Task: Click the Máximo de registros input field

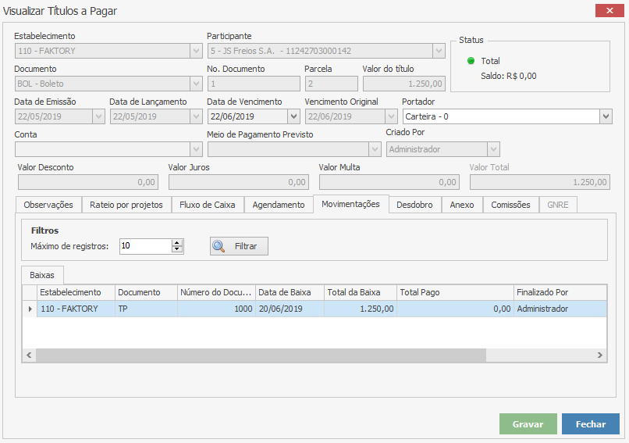Action: tap(144, 246)
